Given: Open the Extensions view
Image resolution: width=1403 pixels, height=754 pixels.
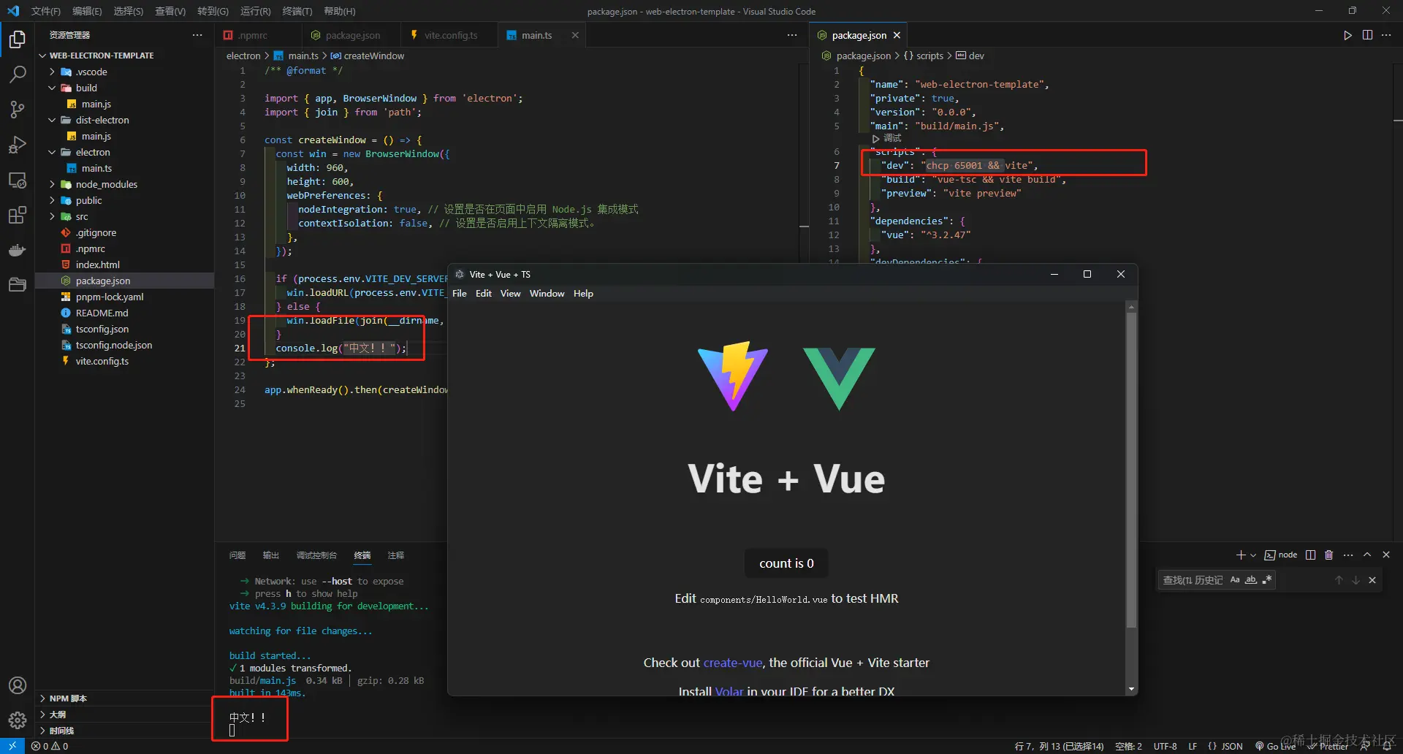Looking at the screenshot, I should [x=18, y=215].
